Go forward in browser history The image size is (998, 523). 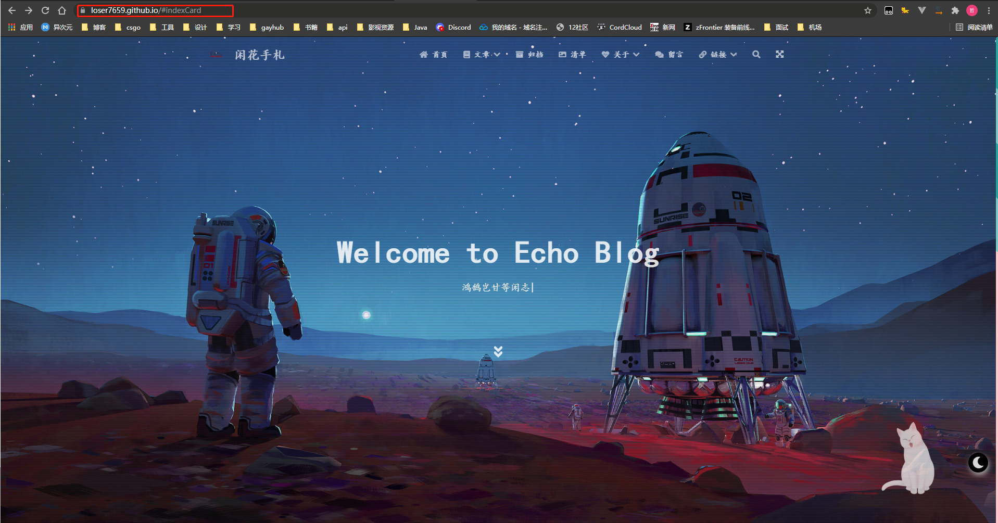[x=29, y=10]
